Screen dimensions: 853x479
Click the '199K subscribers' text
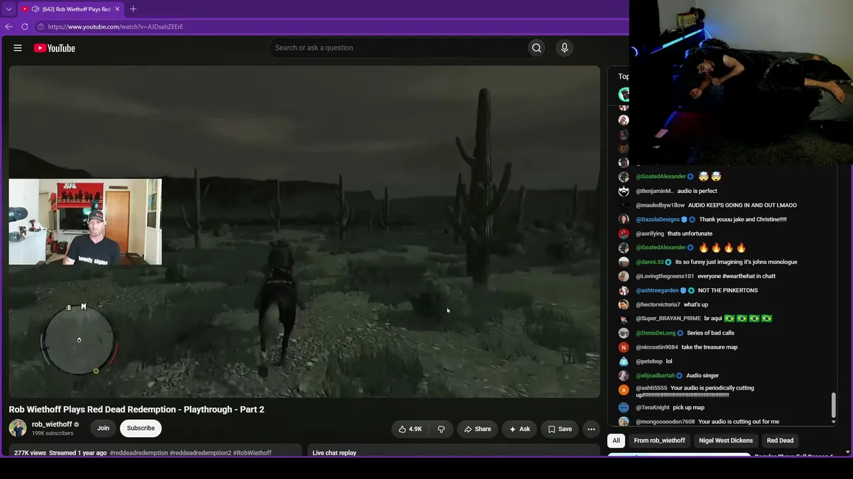[53, 434]
